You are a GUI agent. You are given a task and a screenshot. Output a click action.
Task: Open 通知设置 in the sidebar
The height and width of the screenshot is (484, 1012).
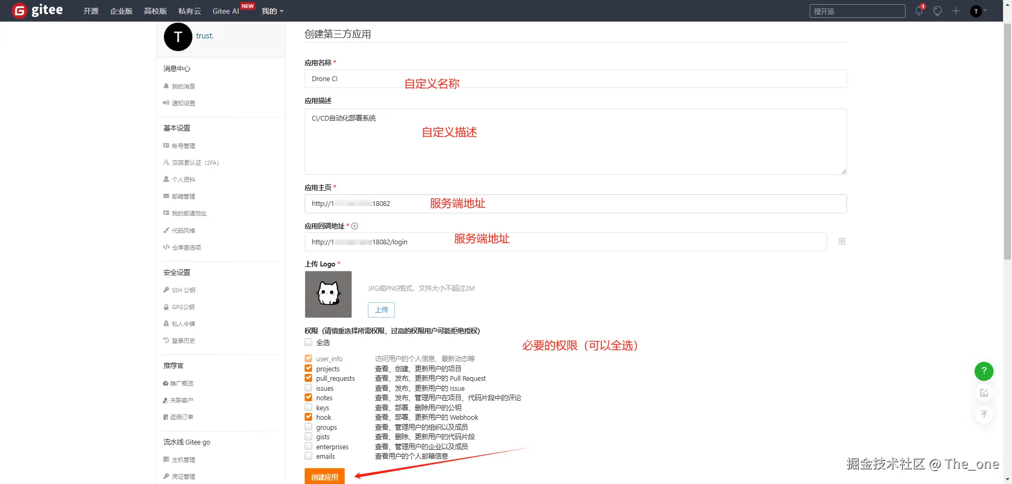(x=179, y=103)
